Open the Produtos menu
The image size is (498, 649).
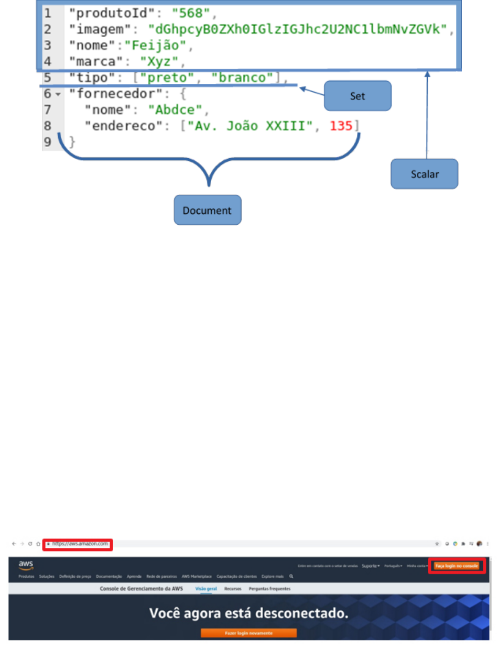click(x=26, y=576)
